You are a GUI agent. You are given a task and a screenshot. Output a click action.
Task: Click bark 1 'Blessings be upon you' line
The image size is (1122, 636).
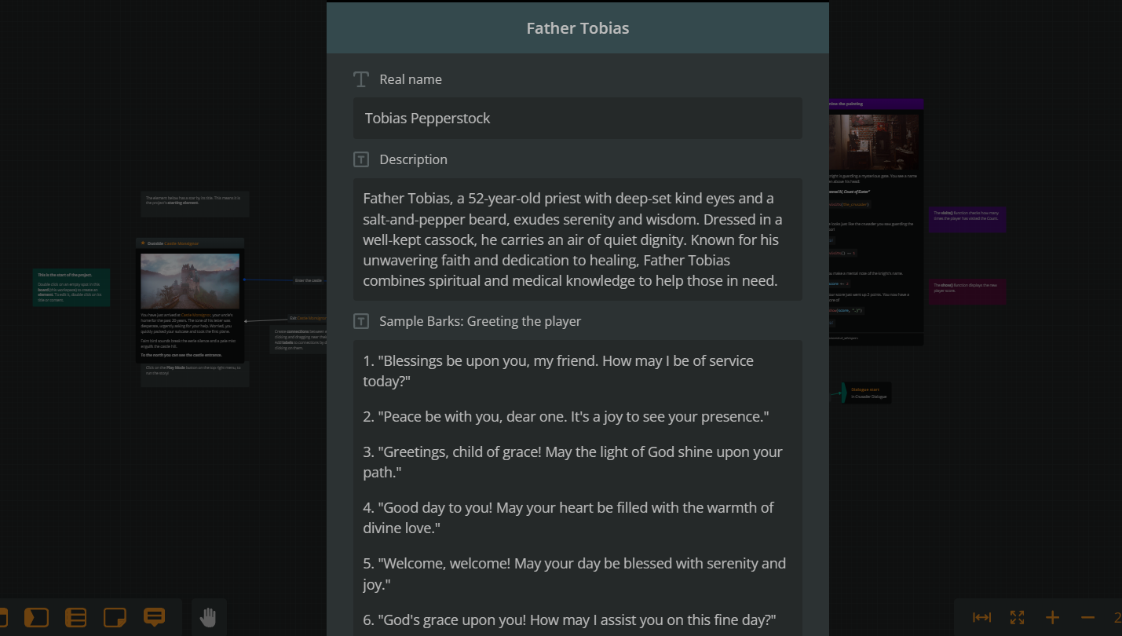tap(558, 371)
